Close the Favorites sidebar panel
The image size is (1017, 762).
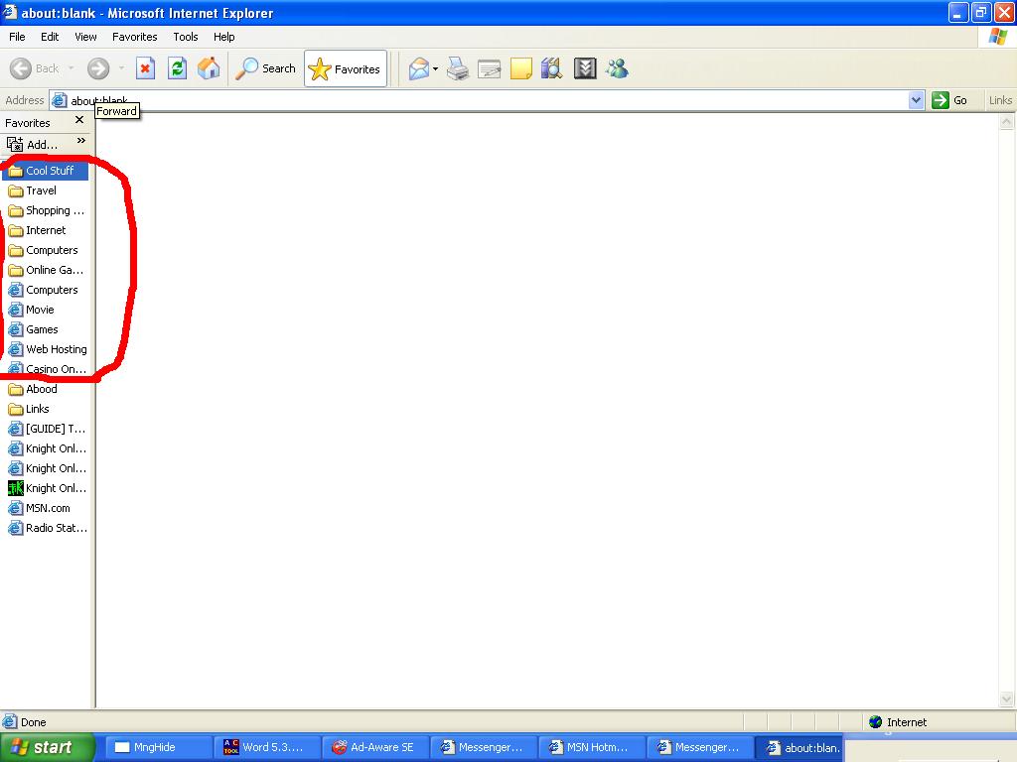pyautogui.click(x=79, y=120)
